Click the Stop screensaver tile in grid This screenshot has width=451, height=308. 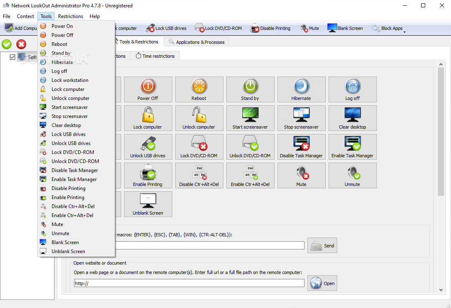302,118
